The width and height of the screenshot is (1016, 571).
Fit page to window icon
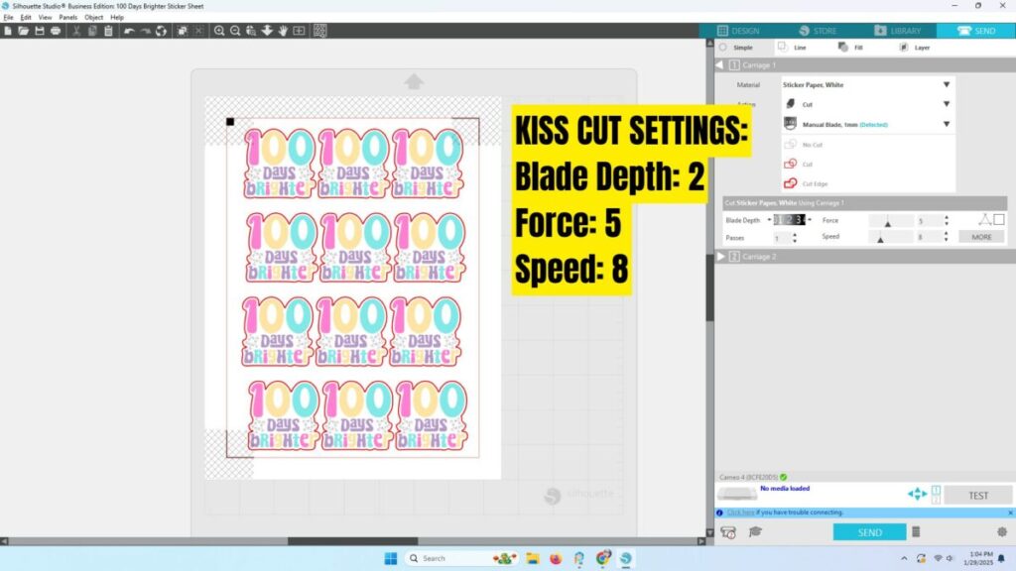click(299, 31)
